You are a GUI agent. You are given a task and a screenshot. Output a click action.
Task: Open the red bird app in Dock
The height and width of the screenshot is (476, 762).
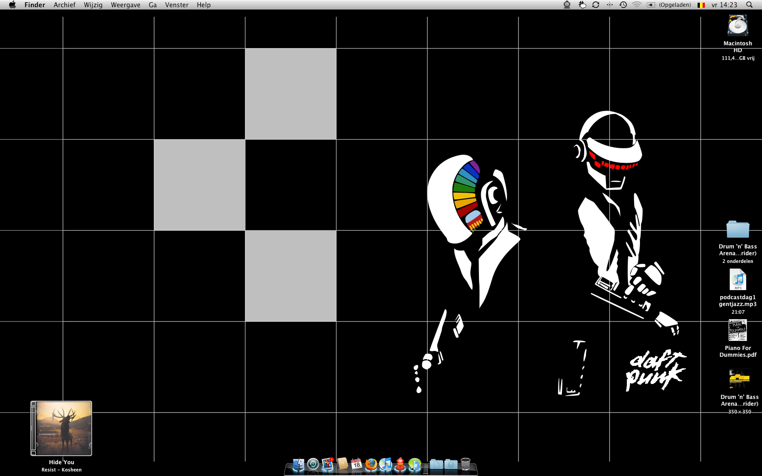click(x=400, y=464)
